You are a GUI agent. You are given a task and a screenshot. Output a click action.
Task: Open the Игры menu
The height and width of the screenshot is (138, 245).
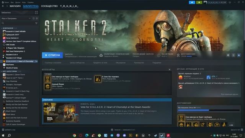pos(24,2)
